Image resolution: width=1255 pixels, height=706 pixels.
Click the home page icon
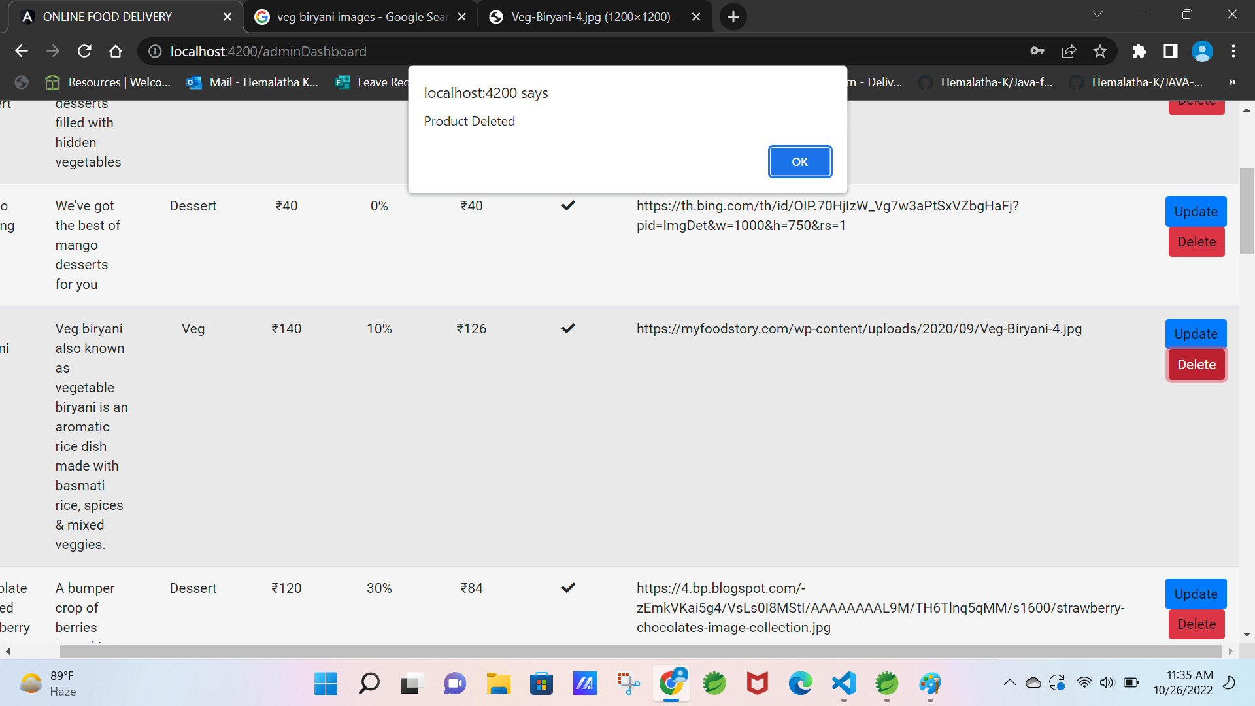coord(116,51)
